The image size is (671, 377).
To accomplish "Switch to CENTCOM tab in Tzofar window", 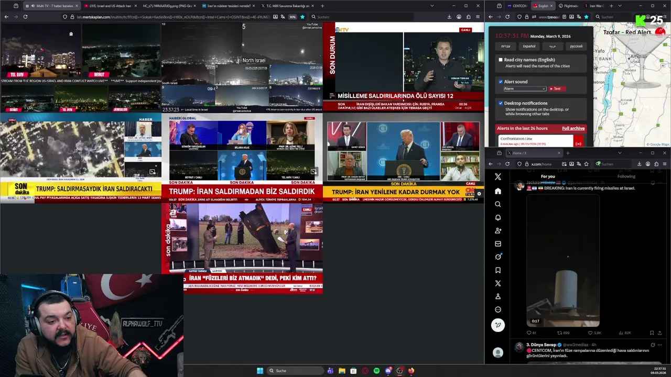I will (x=516, y=6).
